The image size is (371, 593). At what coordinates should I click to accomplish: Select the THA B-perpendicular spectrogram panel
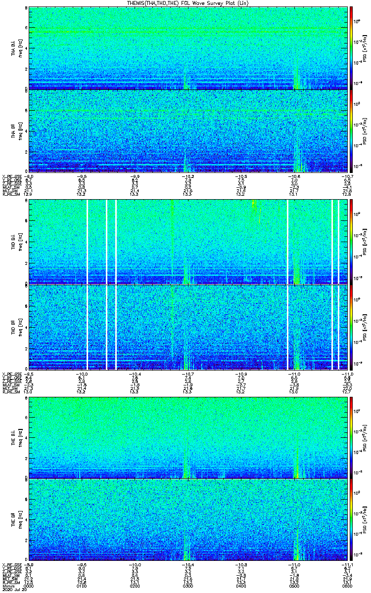[188, 48]
